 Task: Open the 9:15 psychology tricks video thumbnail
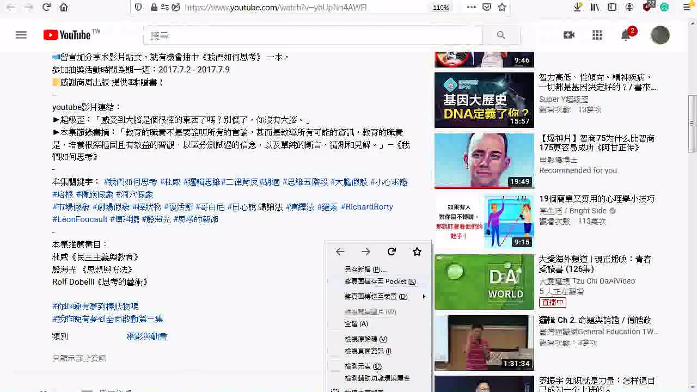click(484, 222)
